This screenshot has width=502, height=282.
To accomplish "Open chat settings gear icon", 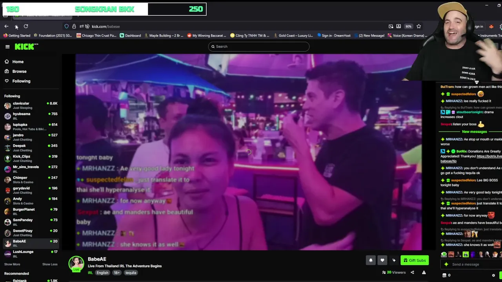I will [x=493, y=275].
